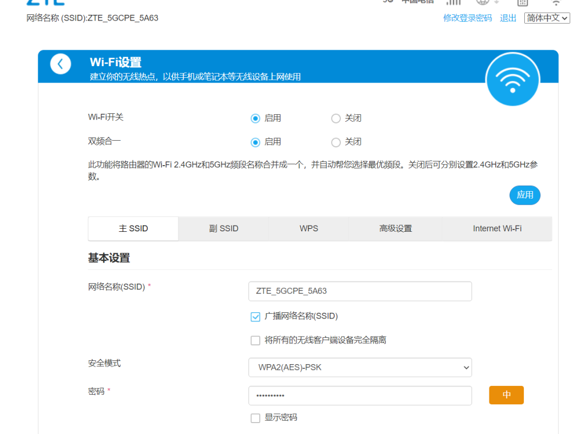Open the language selector showing 简体中文

click(x=547, y=17)
